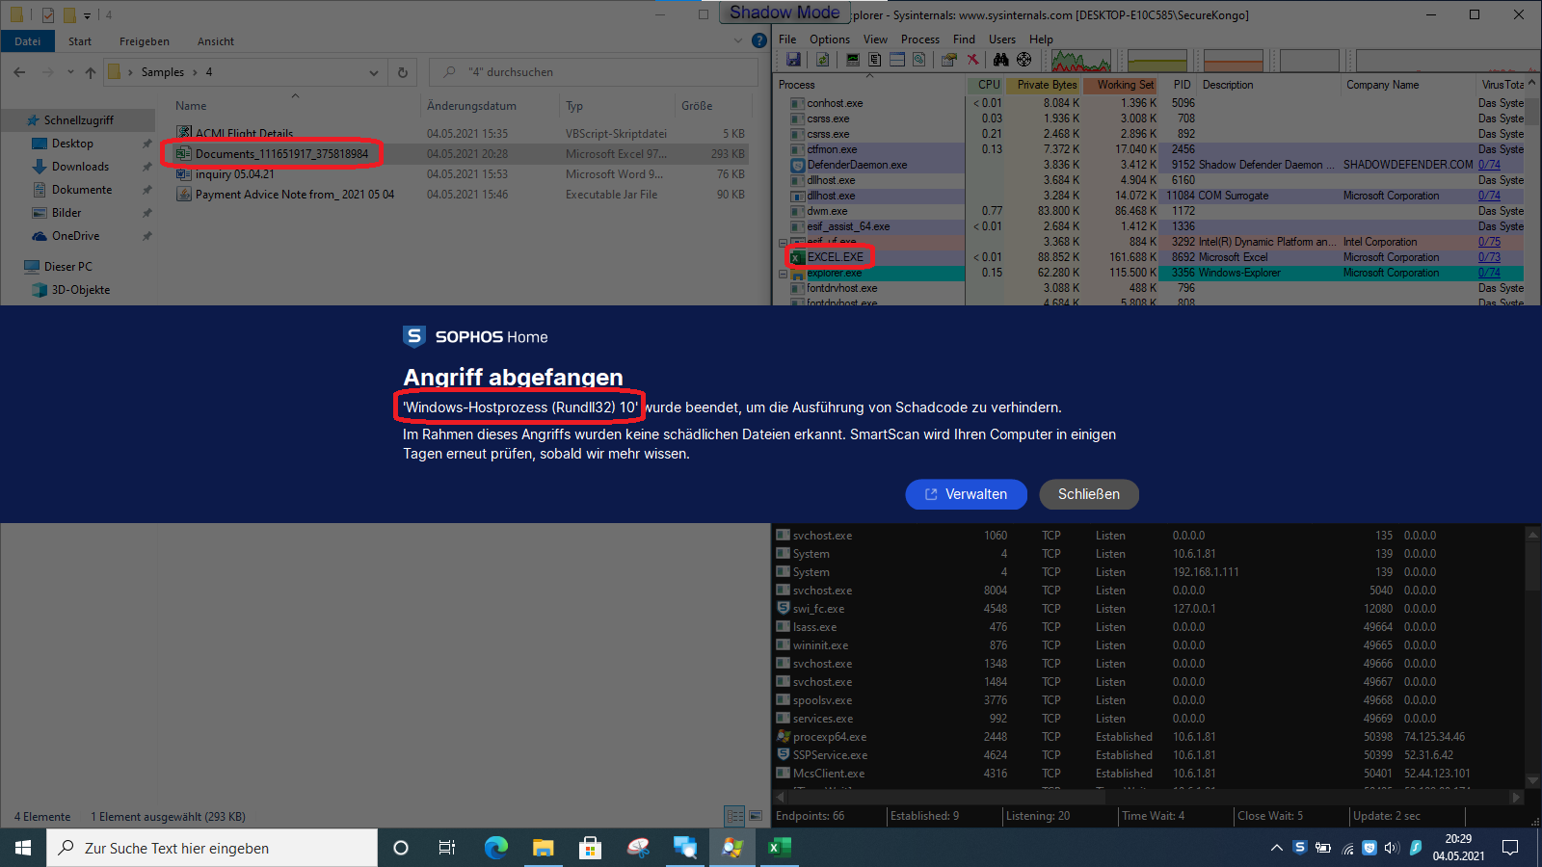The image size is (1542, 867).
Task: Open recent locations dropdown arrow
Action: tap(70, 72)
